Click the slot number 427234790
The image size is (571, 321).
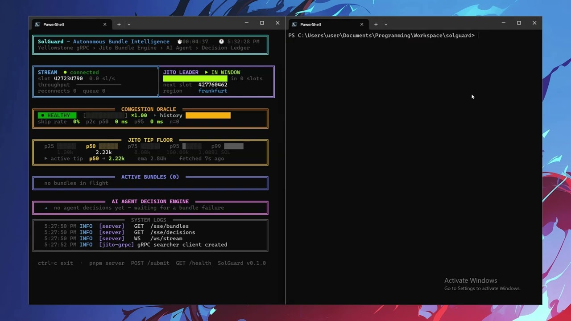pos(68,78)
